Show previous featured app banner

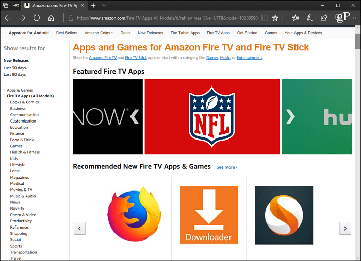coord(134,116)
